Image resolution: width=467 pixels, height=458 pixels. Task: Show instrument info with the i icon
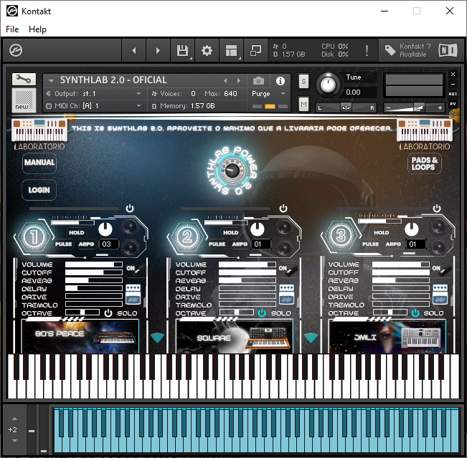click(280, 81)
